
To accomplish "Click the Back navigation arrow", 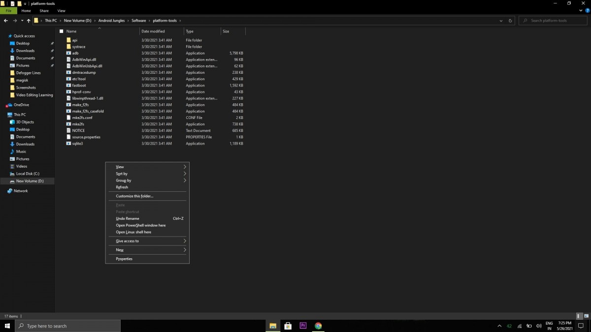I will pyautogui.click(x=6, y=21).
